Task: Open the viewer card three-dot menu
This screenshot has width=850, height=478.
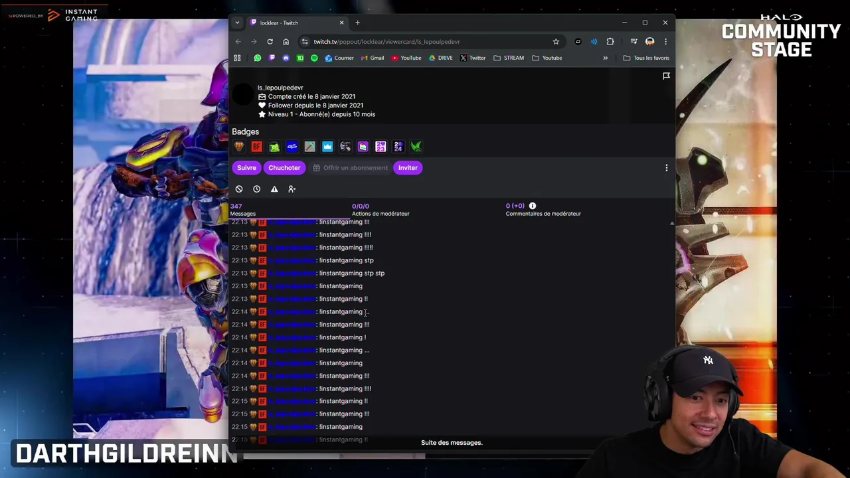Action: pyautogui.click(x=667, y=168)
